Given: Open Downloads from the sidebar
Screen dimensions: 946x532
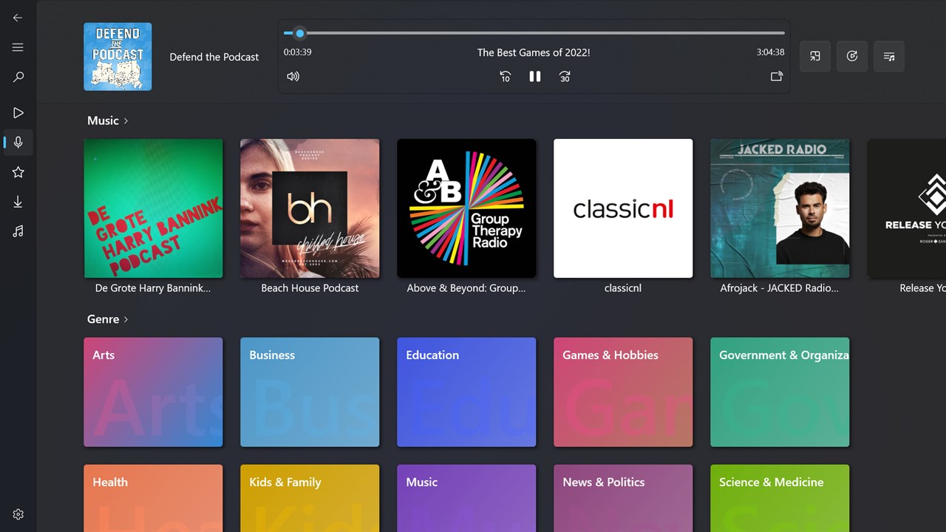Looking at the screenshot, I should [18, 202].
